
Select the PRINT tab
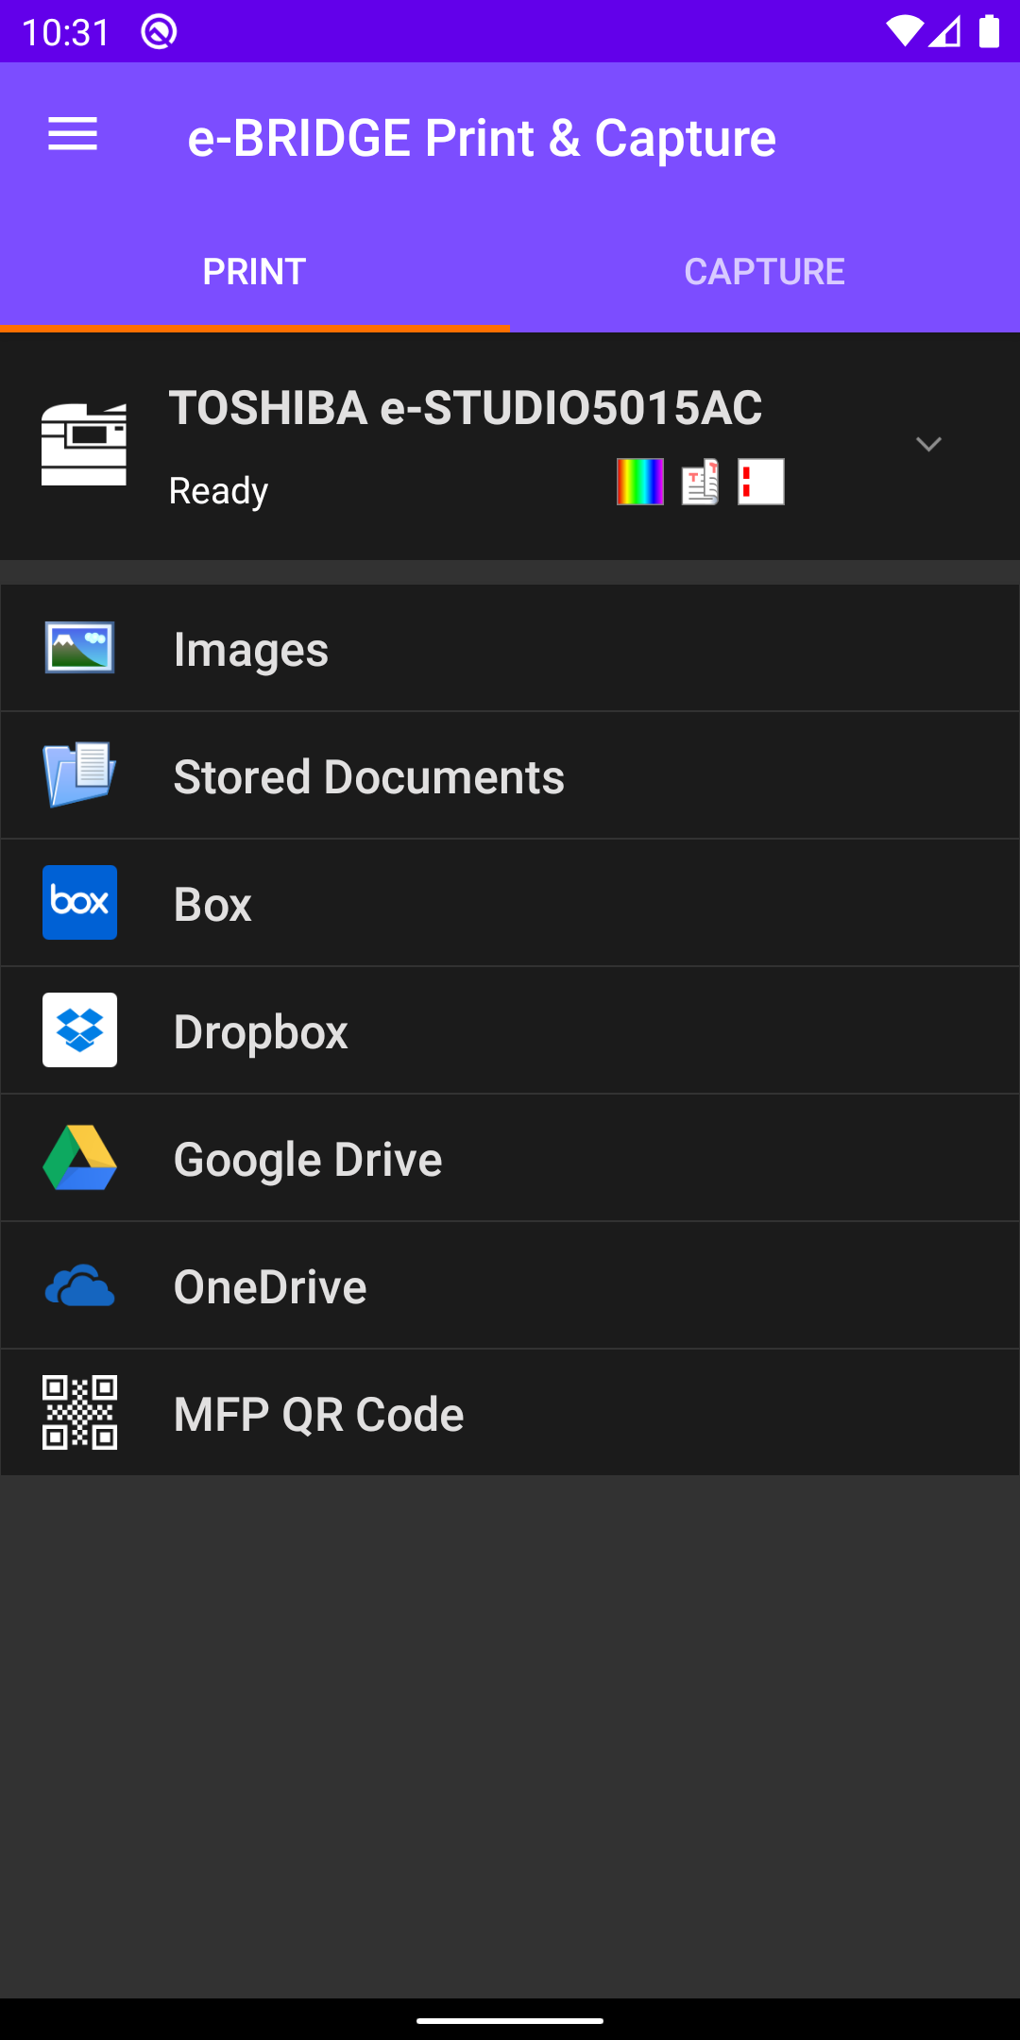click(255, 272)
